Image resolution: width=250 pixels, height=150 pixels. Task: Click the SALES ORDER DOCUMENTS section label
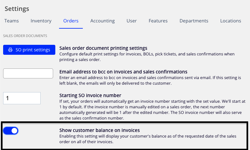click(25, 36)
